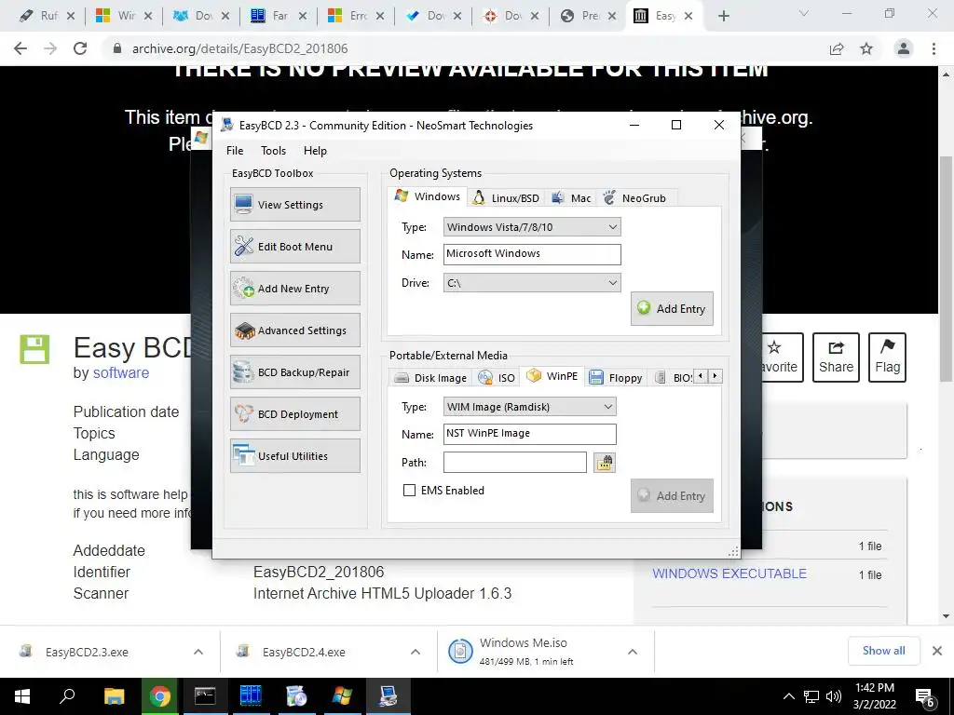This screenshot has height=715, width=954.
Task: Switch to the Linux/BSD tab
Action: [x=506, y=198]
